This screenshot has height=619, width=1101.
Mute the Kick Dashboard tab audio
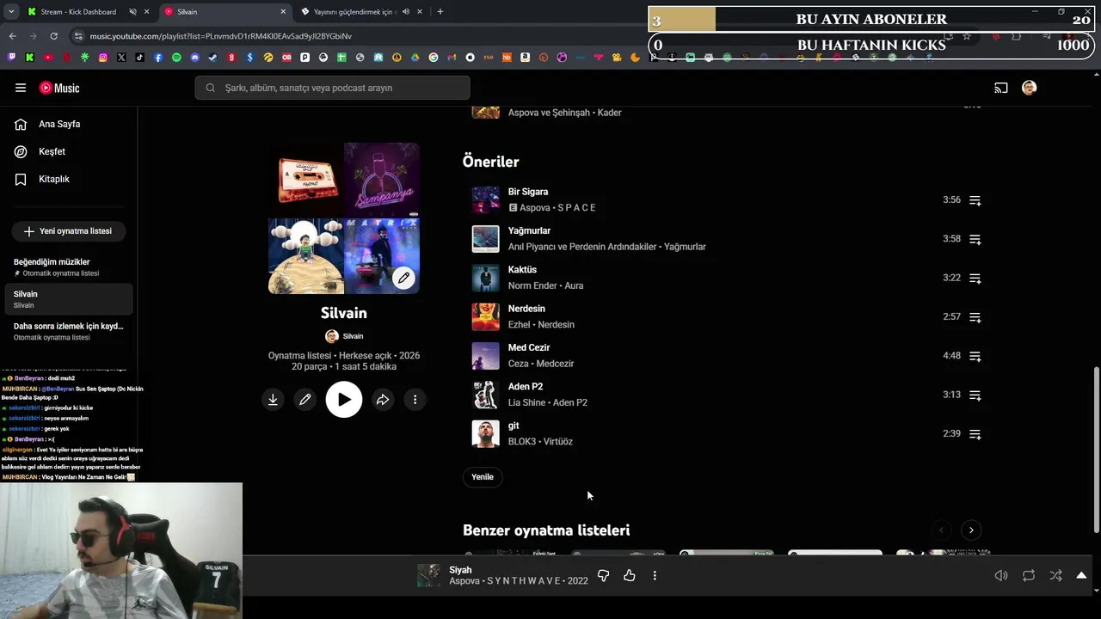point(132,12)
